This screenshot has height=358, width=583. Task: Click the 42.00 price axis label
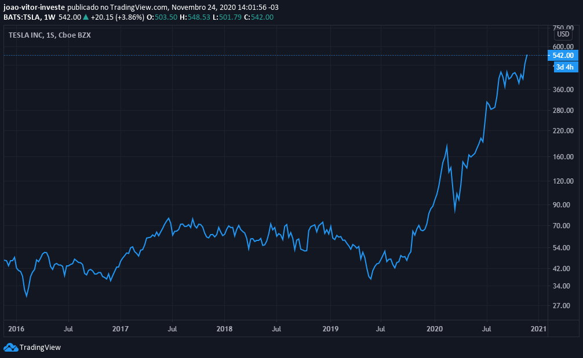(562, 268)
